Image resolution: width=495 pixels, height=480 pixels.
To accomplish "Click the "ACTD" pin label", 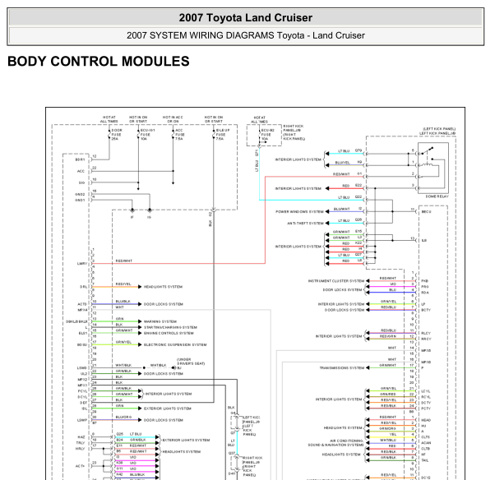I will (x=82, y=304).
